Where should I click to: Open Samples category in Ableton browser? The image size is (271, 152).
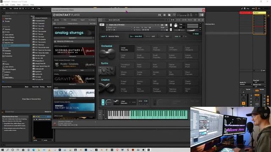[x=8, y=51]
